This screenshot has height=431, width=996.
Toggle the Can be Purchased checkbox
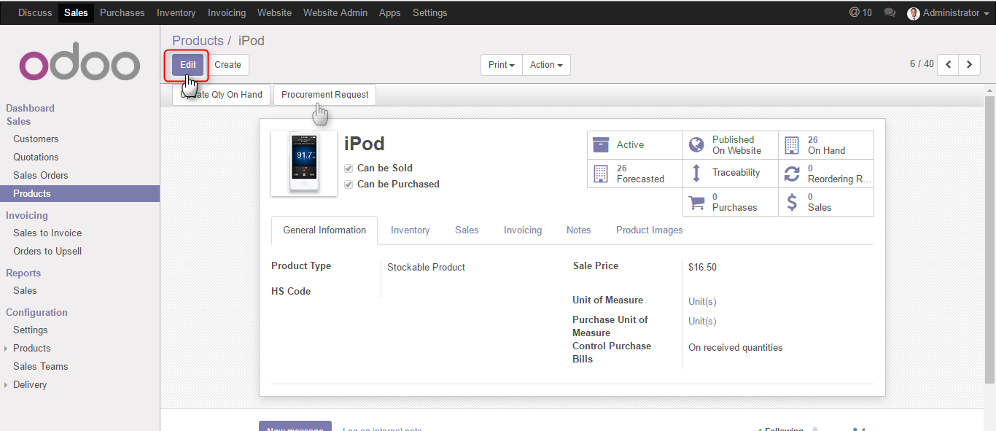coord(349,185)
